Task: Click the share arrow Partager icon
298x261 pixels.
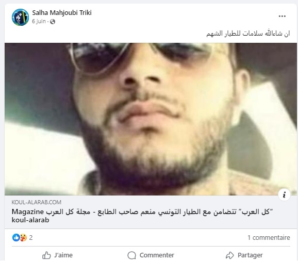Action: (230, 255)
